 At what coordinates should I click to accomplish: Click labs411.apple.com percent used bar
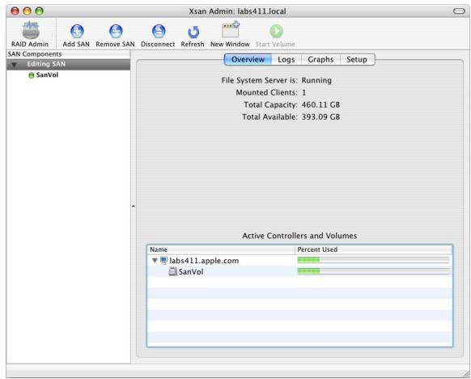pyautogui.click(x=373, y=260)
